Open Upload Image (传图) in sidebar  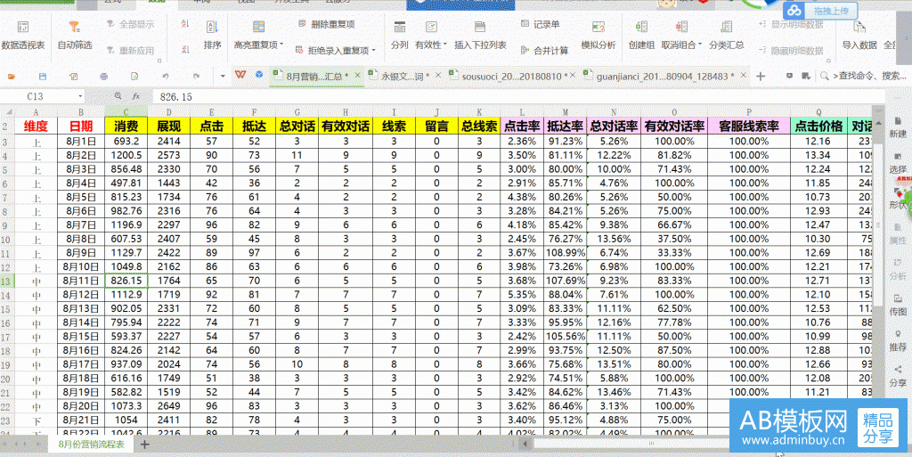(898, 306)
